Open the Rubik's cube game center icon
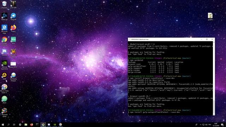The width and height of the screenshot is (226, 127). pyautogui.click(x=4, y=113)
